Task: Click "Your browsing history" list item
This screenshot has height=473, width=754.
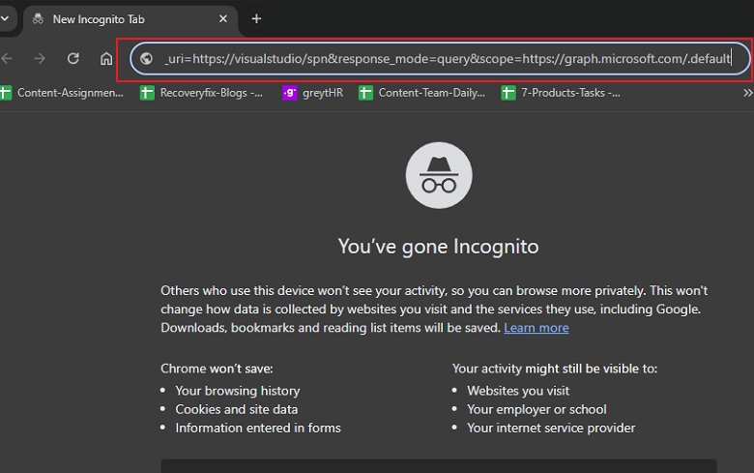Action: (x=238, y=391)
